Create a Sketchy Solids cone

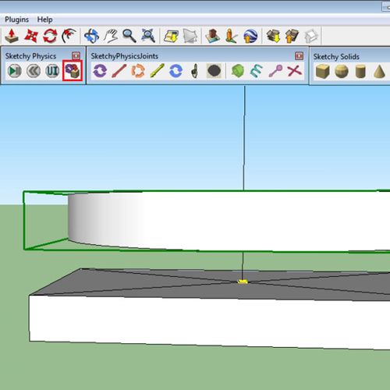click(379, 72)
